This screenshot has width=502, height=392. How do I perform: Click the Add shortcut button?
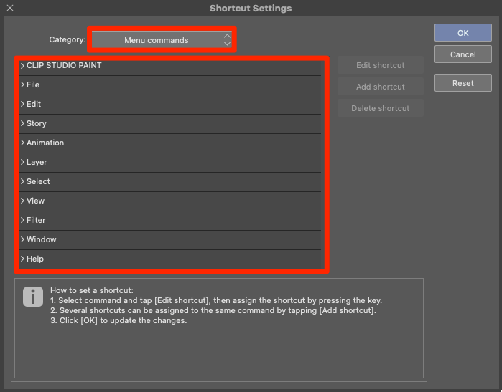coord(381,87)
